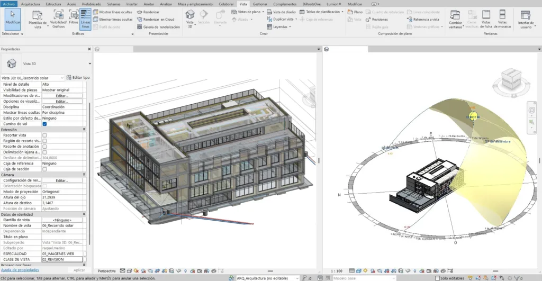Click the Renderizar teapot icon

[x=140, y=12]
